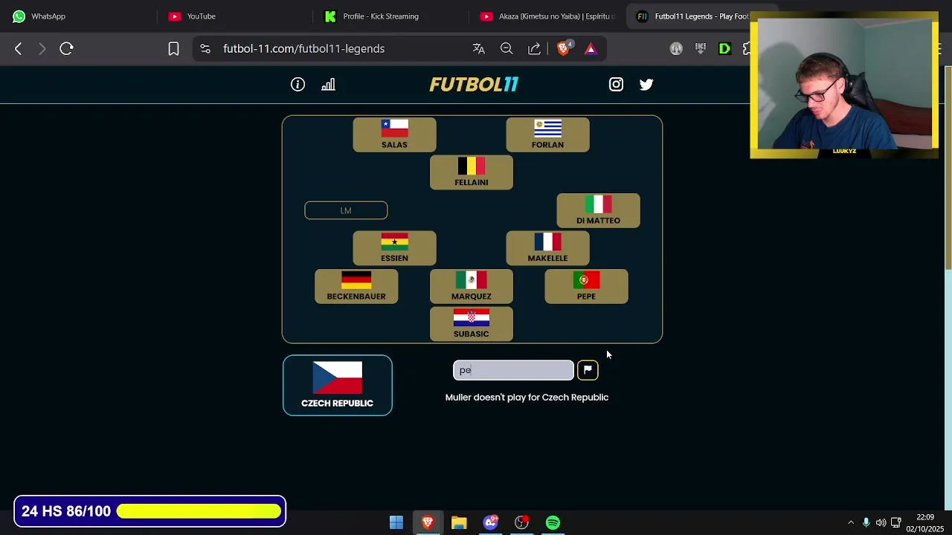Click the MARQUEZ player card
Image resolution: width=952 pixels, height=535 pixels.
point(472,286)
